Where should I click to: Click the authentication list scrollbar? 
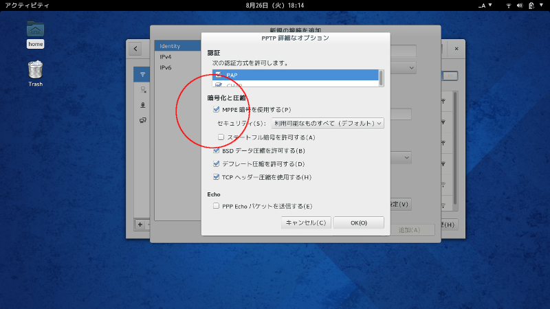tap(381, 78)
